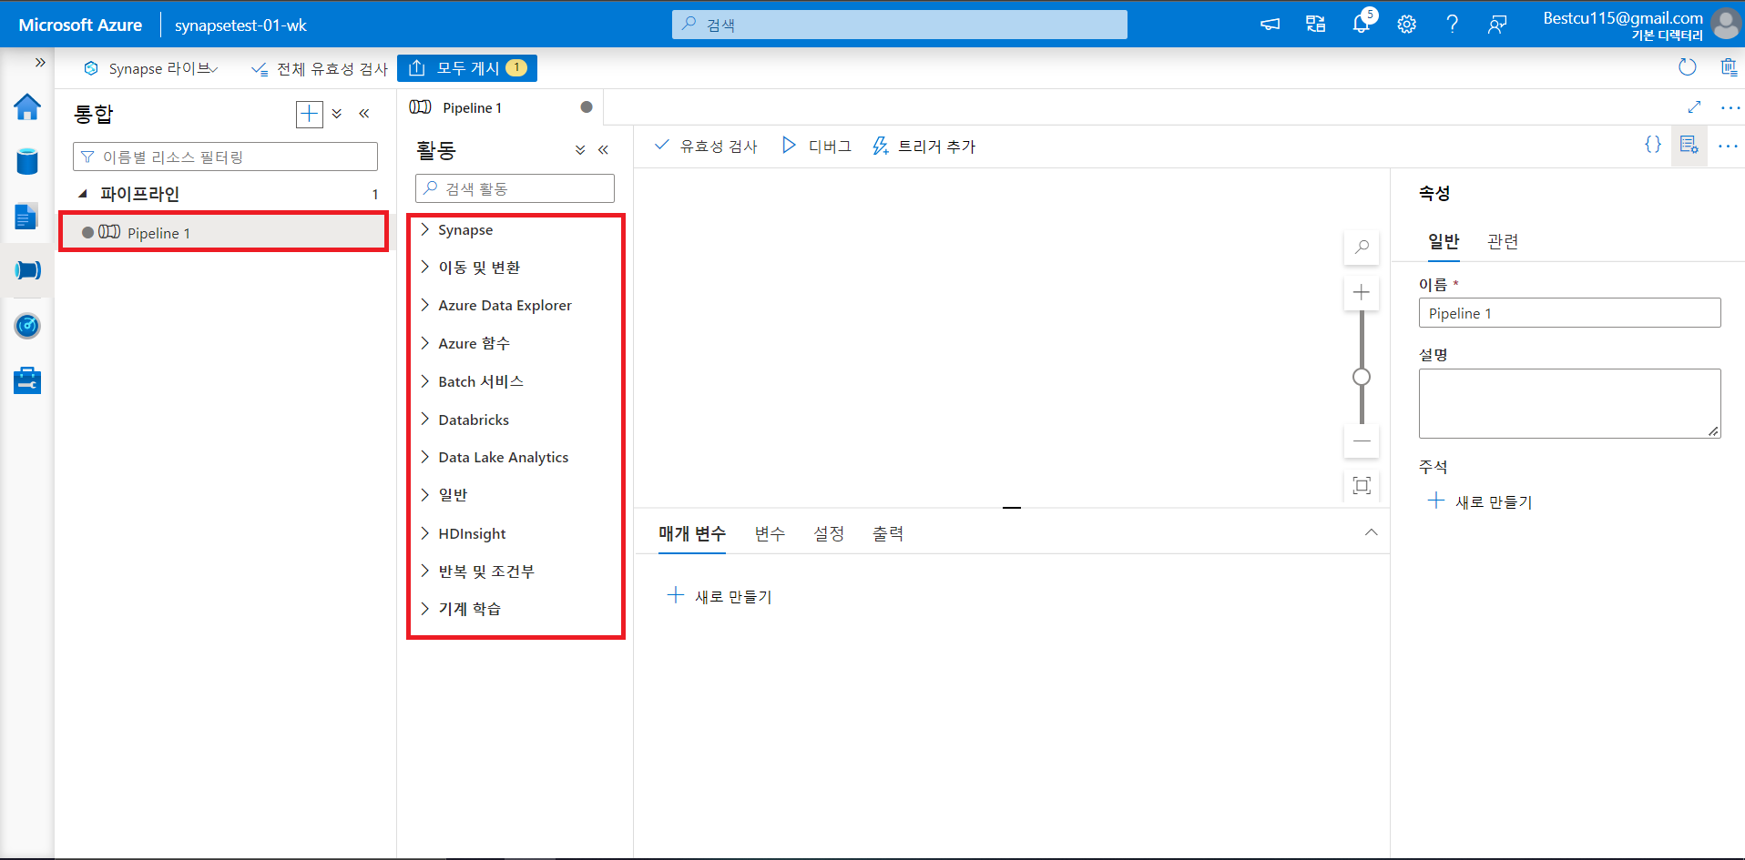The height and width of the screenshot is (860, 1745).
Task: Expand the canvas to full screen
Action: tap(1694, 107)
